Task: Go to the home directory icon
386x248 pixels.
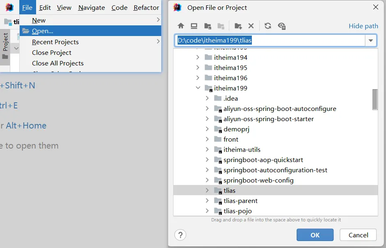Action: tap(181, 26)
